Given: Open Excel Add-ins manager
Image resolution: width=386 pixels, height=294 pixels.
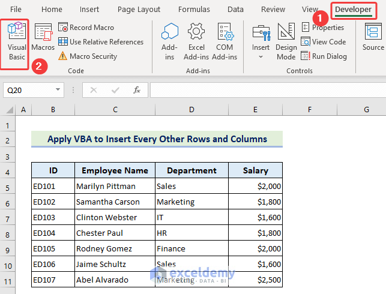Looking at the screenshot, I should (x=196, y=42).
